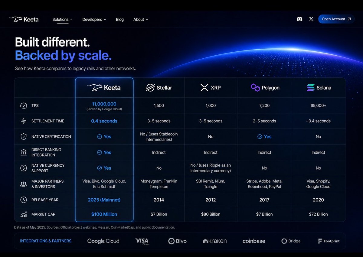Viewport: 363px width, 257px height.
Task: Select Keeta's $100 Million market cap
Action: [104, 214]
